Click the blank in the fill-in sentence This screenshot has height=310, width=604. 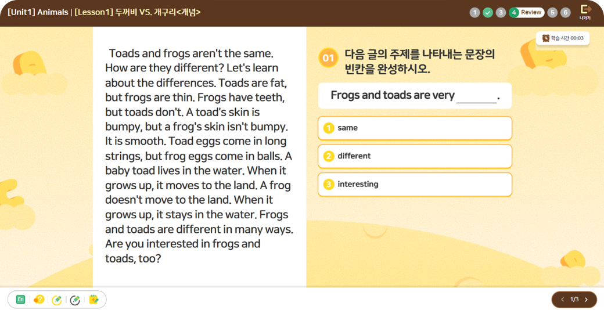[476, 96]
